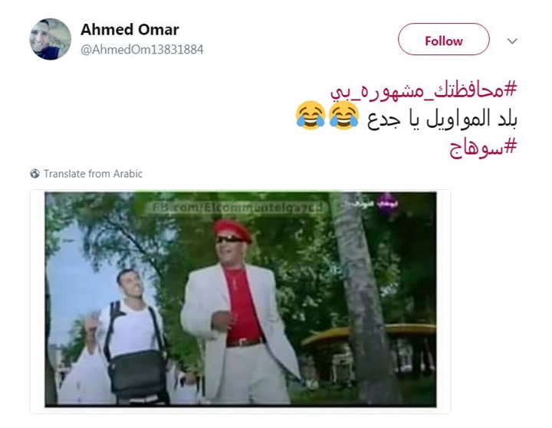Click the tweet text بلد المواويل يا جدع
The image size is (552, 428).
coord(442,119)
